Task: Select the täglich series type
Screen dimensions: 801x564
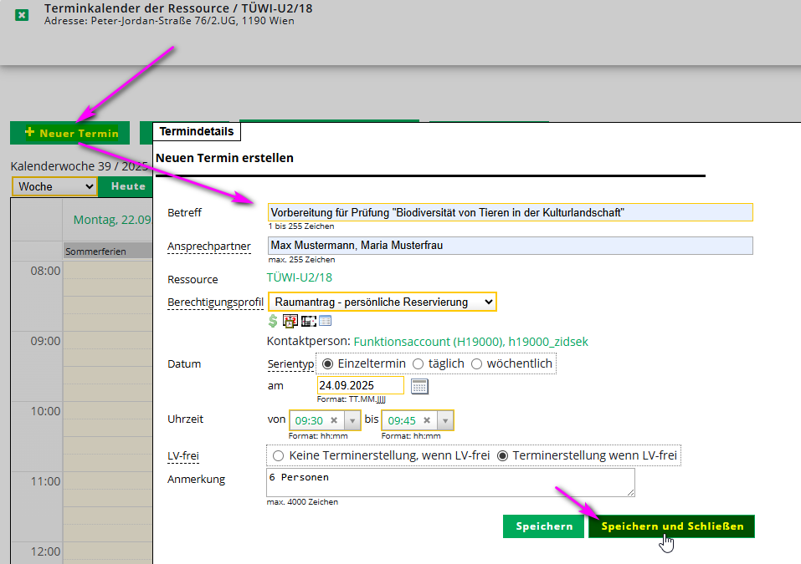Action: point(418,363)
